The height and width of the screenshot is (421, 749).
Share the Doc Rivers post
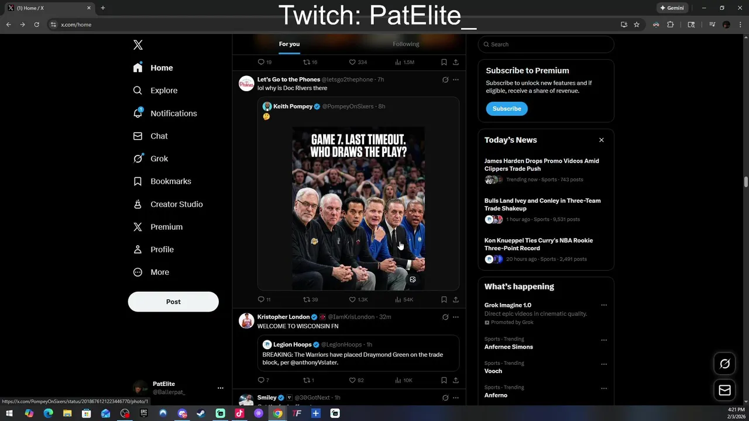[x=456, y=299]
